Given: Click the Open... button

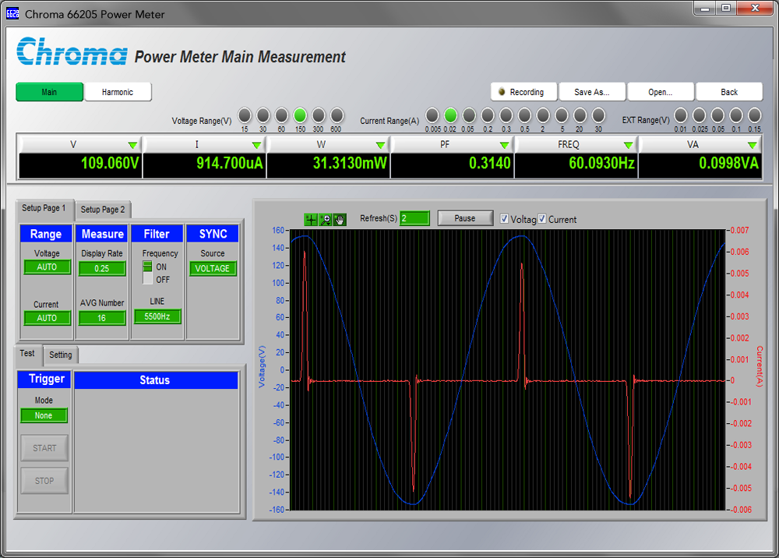Looking at the screenshot, I should (661, 92).
